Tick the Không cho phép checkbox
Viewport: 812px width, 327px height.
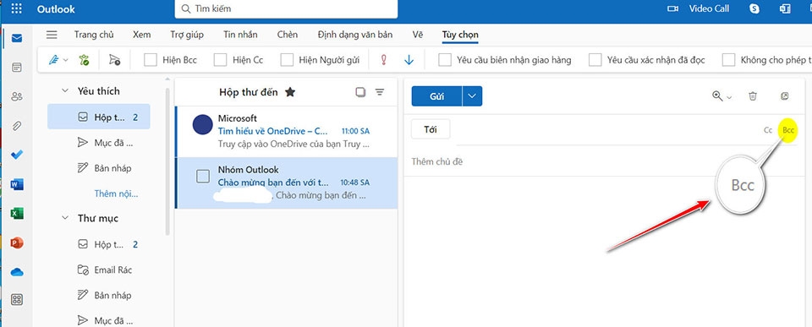click(x=728, y=60)
